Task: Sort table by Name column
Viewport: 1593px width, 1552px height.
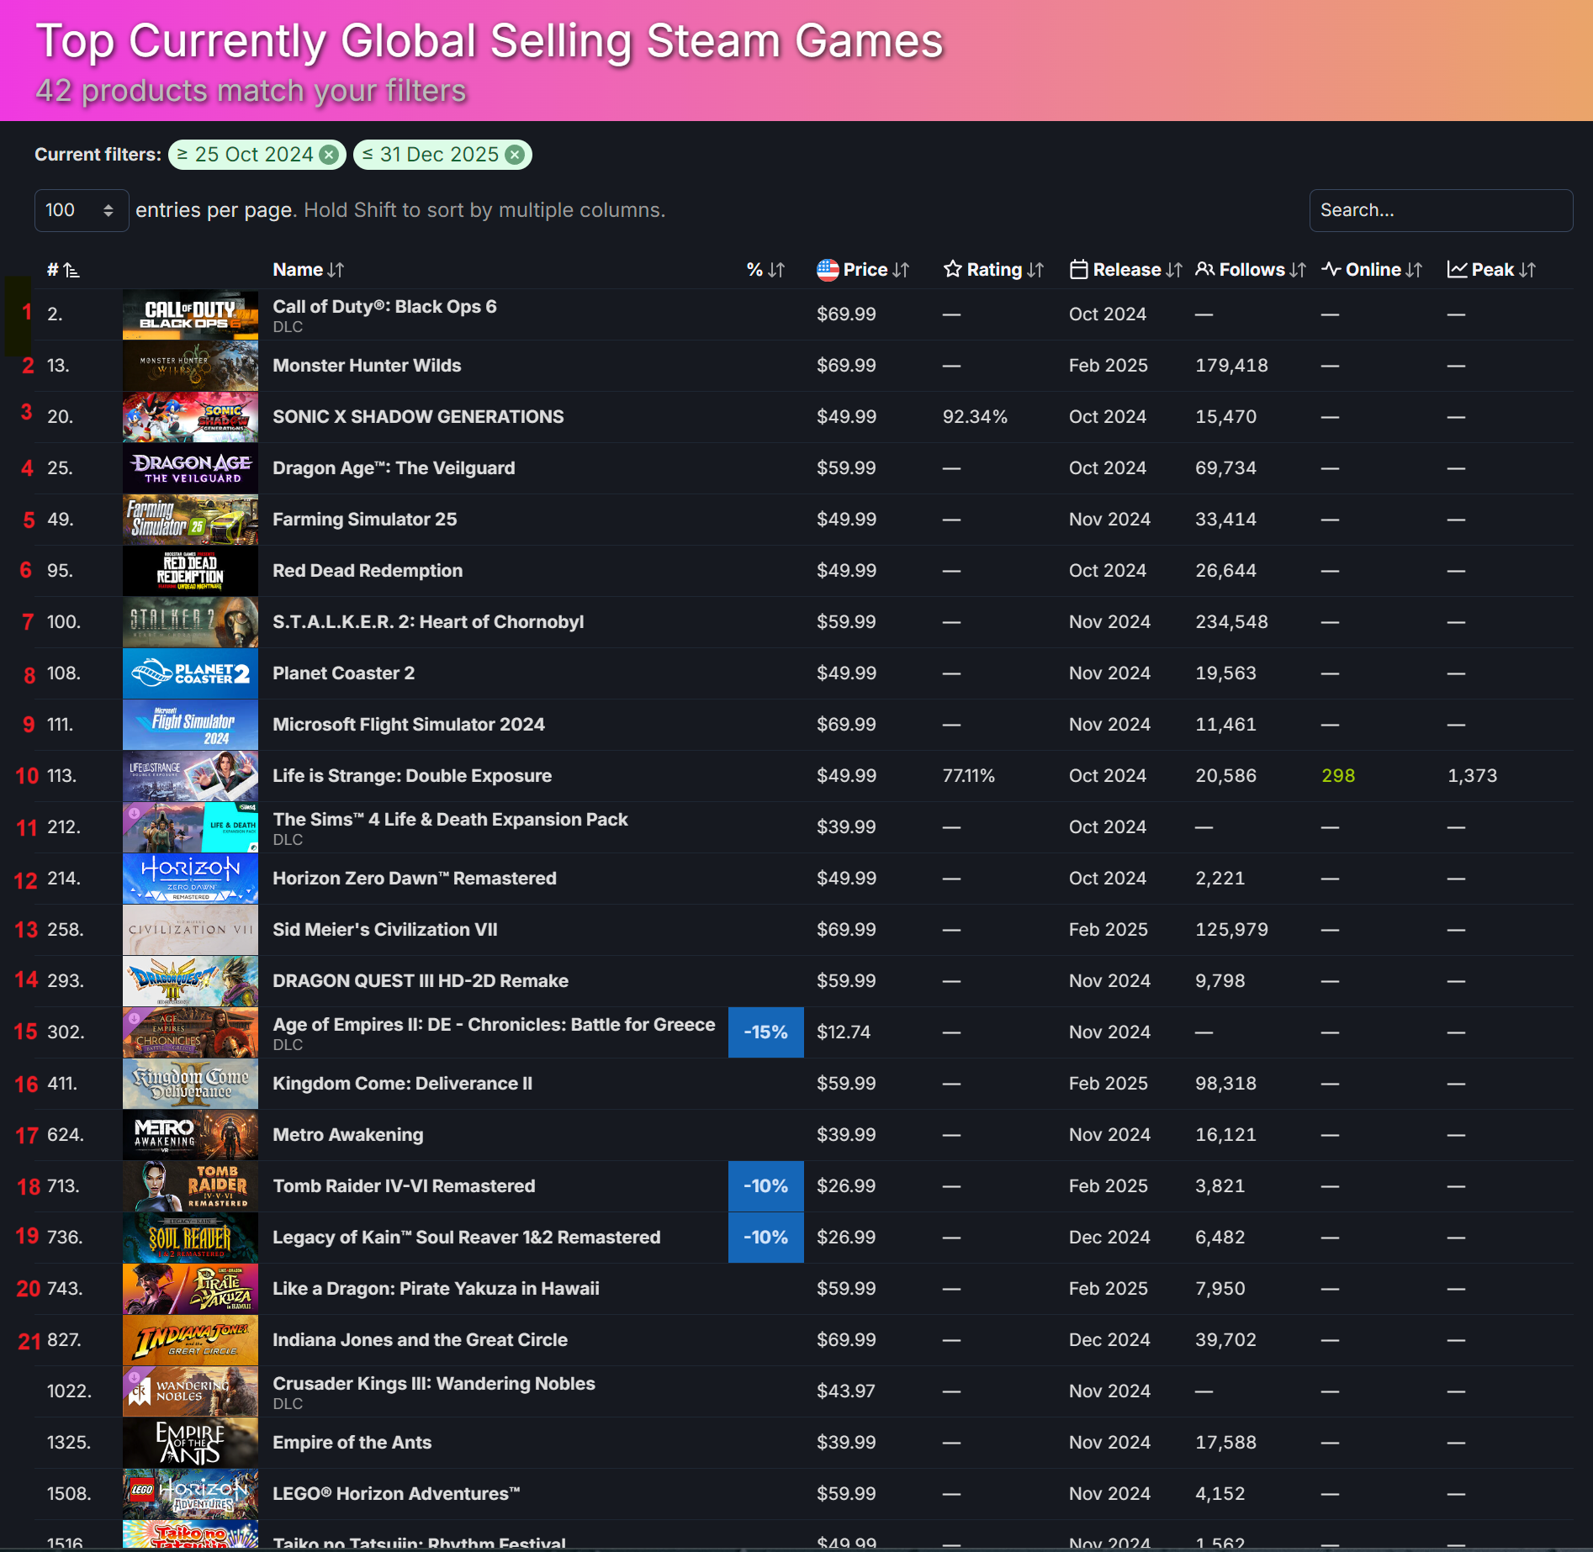Action: click(308, 270)
